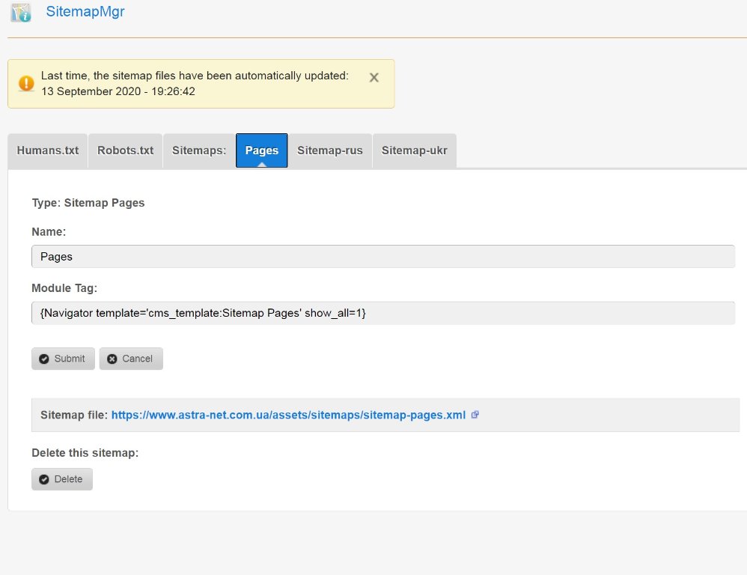Screen dimensions: 747x575
Task: Click the last-updated notification message text
Action: click(x=195, y=83)
